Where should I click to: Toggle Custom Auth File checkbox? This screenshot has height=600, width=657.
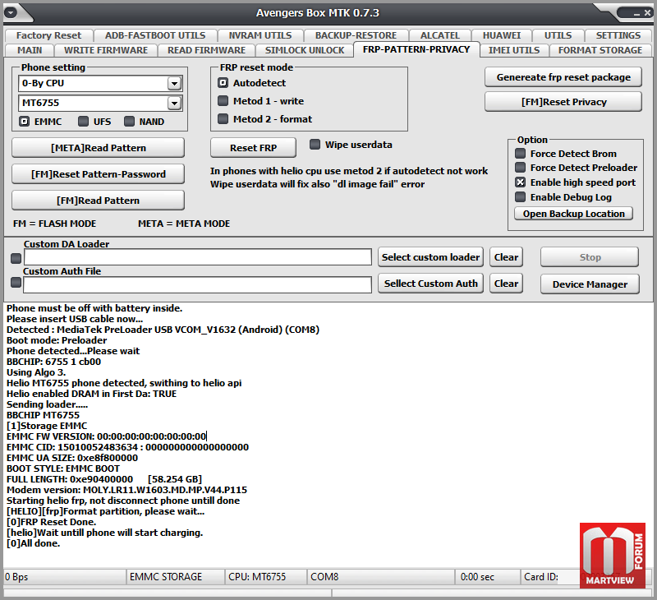(16, 283)
